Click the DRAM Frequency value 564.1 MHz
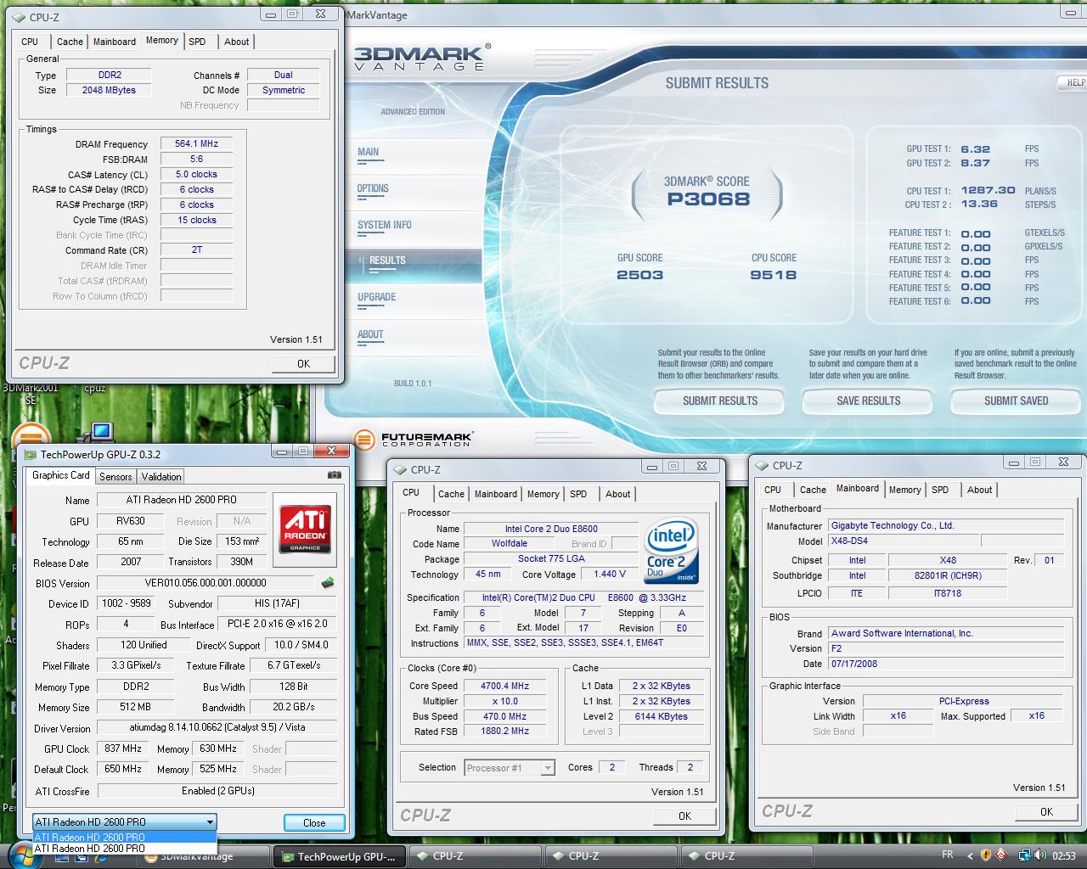This screenshot has width=1087, height=869. click(x=196, y=143)
